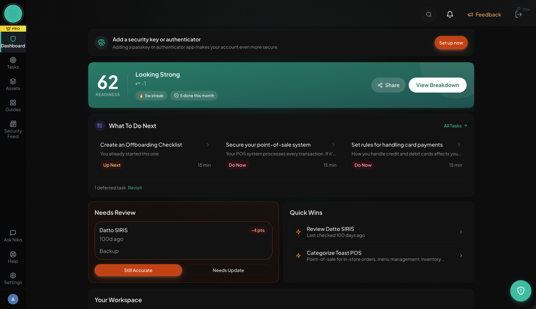This screenshot has width=536, height=309.
Task: Open the user avatar A
Action: [x=13, y=299]
